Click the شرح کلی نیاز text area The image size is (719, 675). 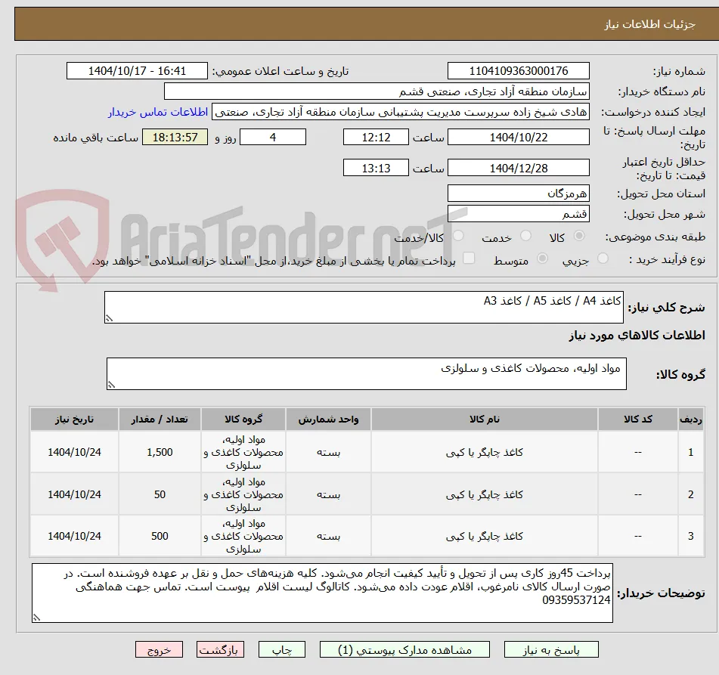click(364, 307)
